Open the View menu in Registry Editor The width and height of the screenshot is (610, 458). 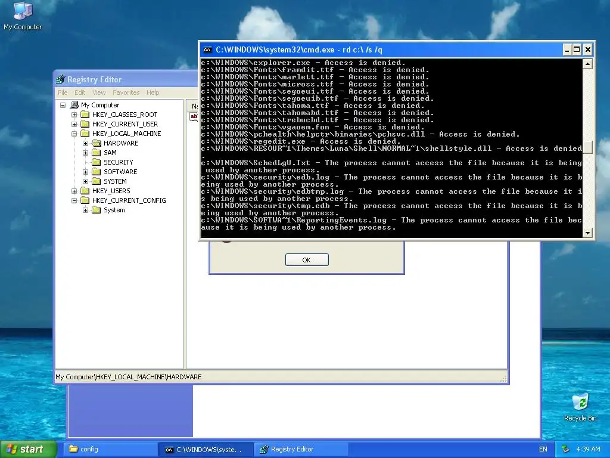99,92
